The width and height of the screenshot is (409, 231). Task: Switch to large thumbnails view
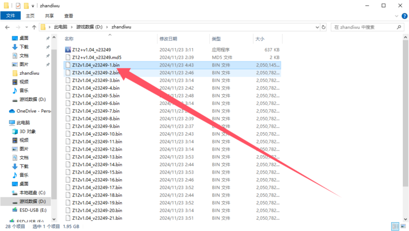tap(403, 226)
